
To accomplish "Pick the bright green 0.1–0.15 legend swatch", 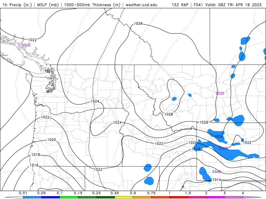I will click(x=69, y=197).
